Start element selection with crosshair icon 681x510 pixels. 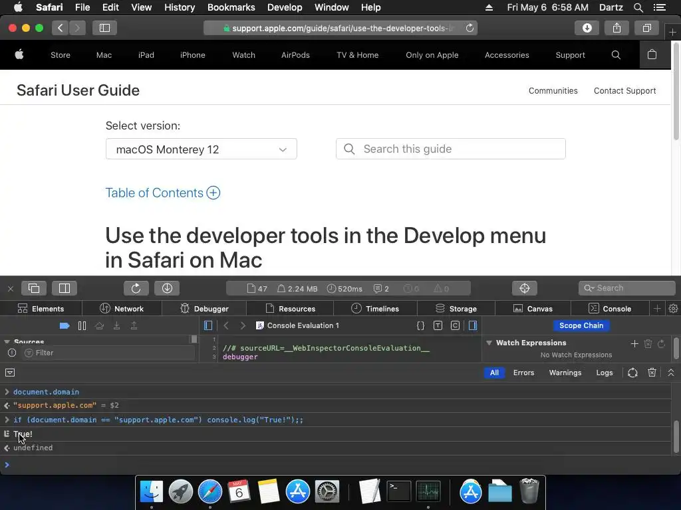point(525,288)
